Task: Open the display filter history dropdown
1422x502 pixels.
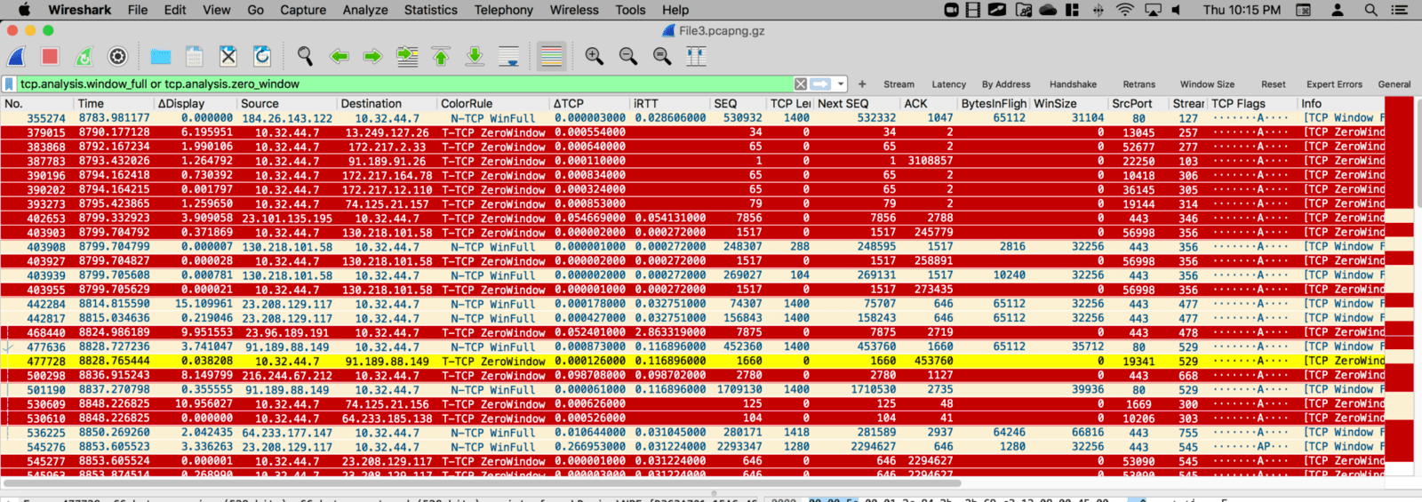Action: (841, 84)
